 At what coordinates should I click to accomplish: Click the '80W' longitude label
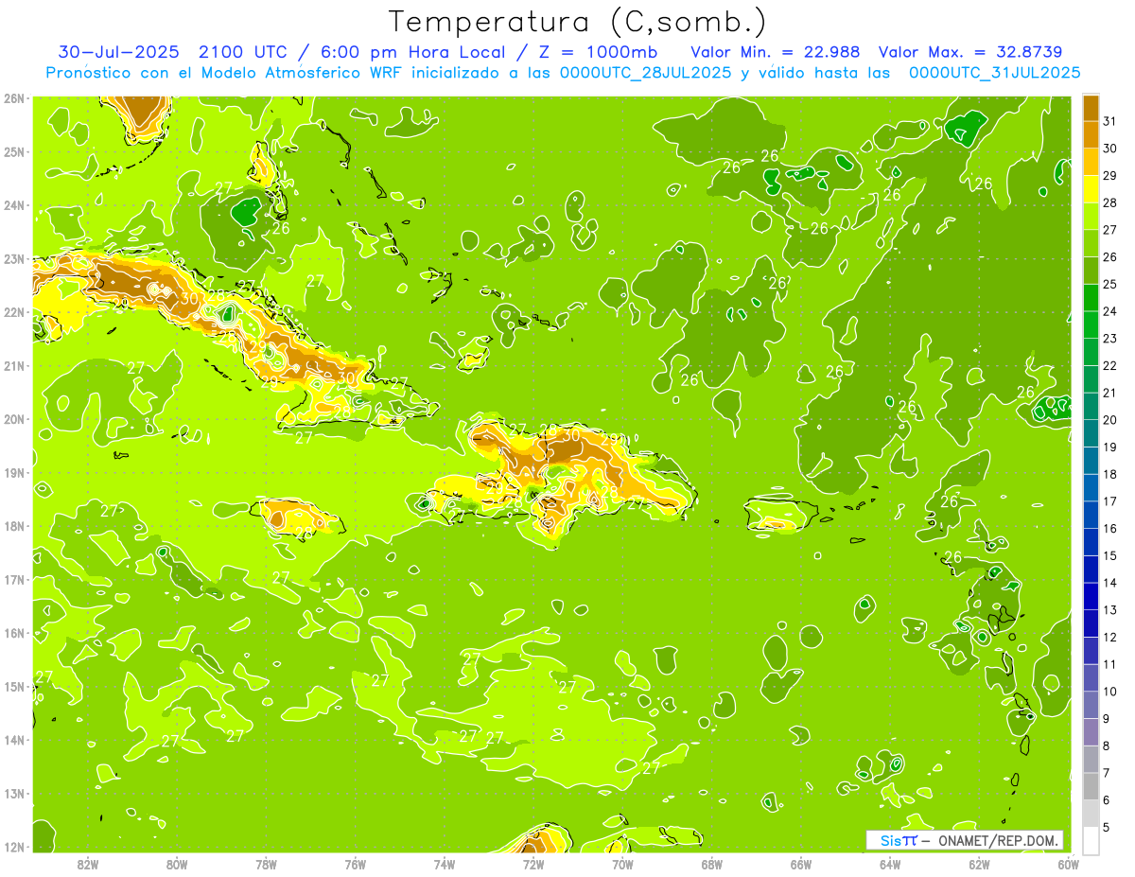point(177,864)
